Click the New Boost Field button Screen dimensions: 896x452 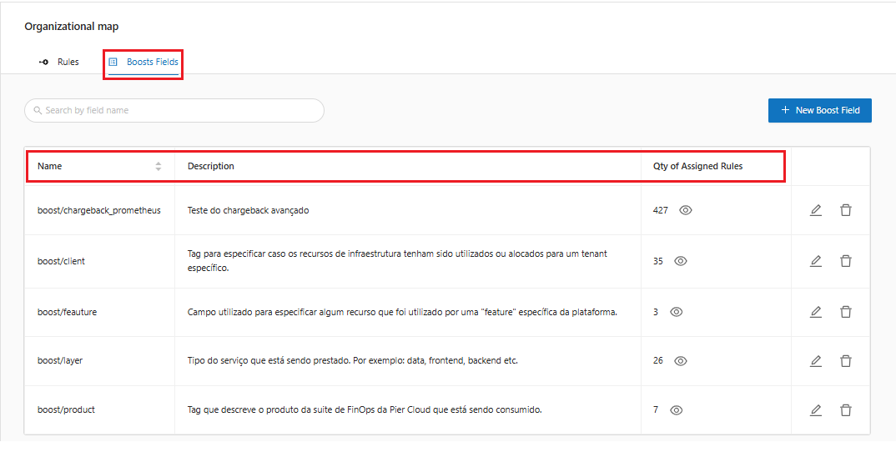(819, 110)
